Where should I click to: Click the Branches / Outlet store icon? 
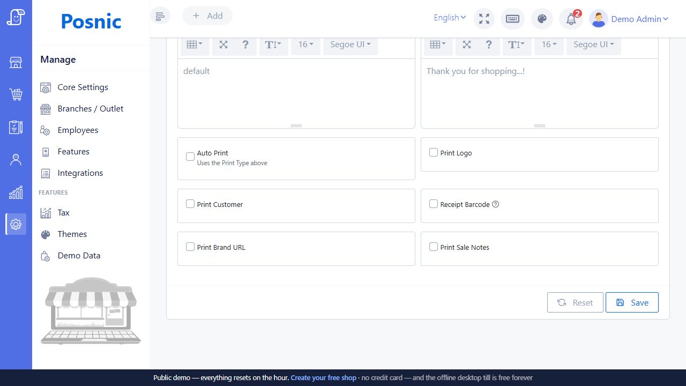pyautogui.click(x=46, y=109)
